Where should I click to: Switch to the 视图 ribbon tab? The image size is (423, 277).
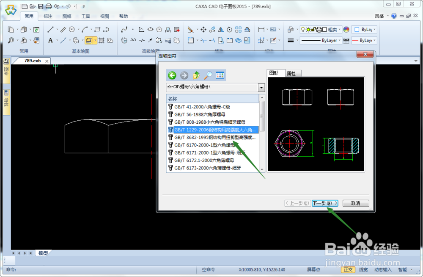pos(104,16)
